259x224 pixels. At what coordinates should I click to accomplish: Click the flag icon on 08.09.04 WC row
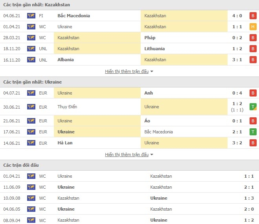[31, 220]
